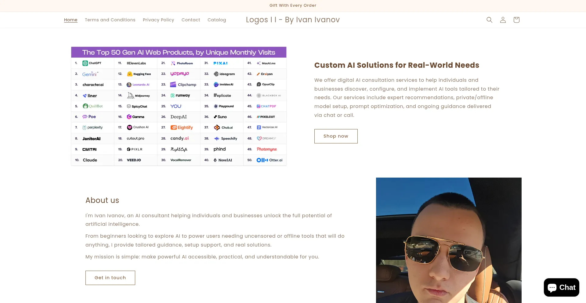Go to the Home menu item

pyautogui.click(x=71, y=20)
